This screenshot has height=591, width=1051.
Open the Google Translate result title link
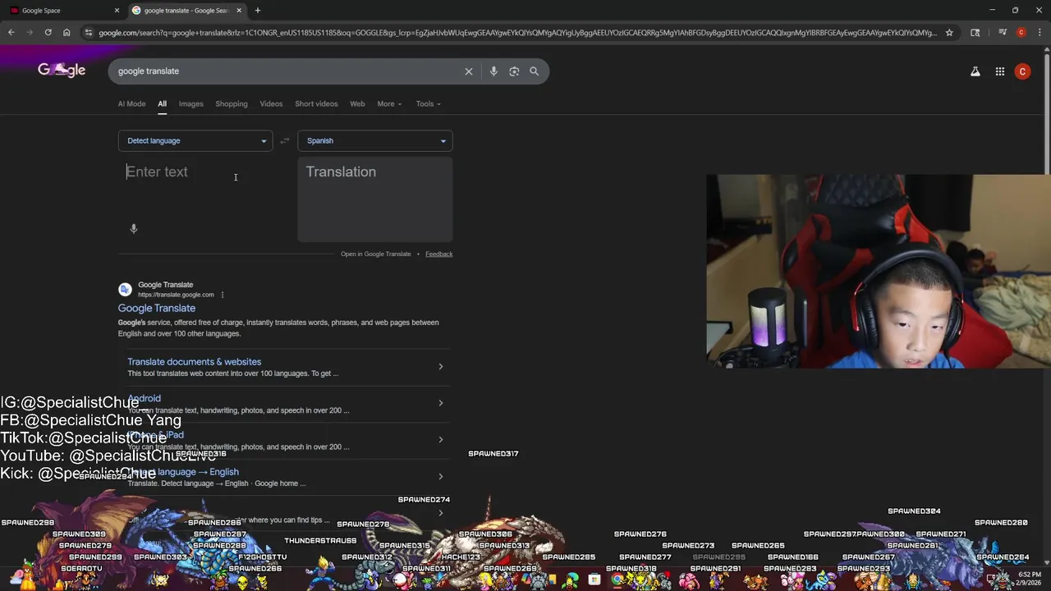point(157,309)
